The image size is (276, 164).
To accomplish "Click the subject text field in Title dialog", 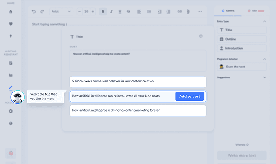I will pos(138,61).
